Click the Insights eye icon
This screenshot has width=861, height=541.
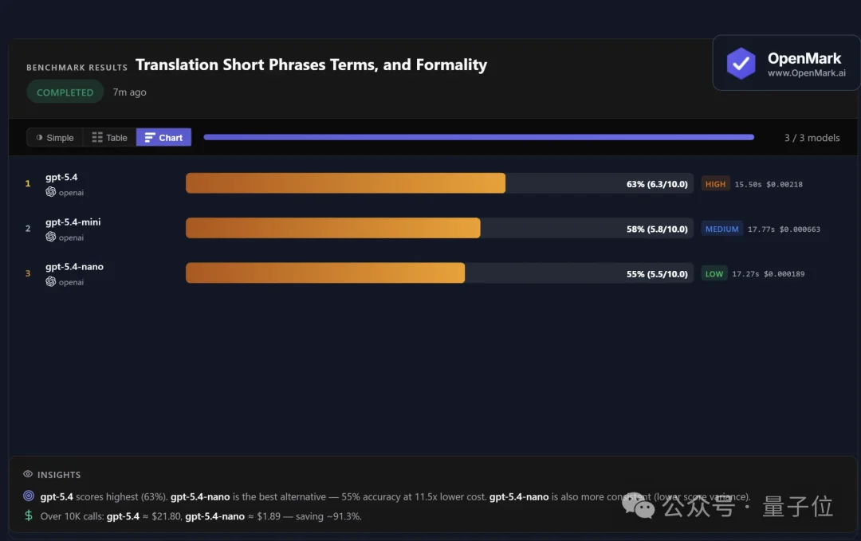[x=28, y=474]
